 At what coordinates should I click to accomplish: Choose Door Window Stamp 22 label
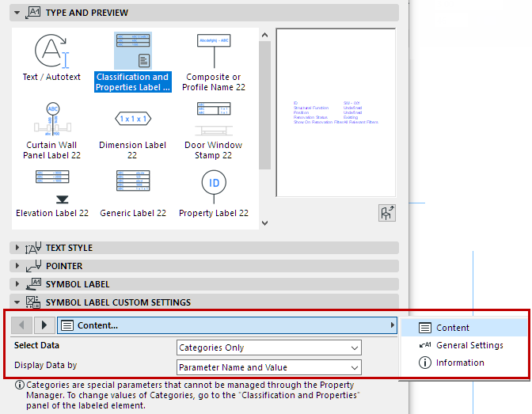click(214, 131)
